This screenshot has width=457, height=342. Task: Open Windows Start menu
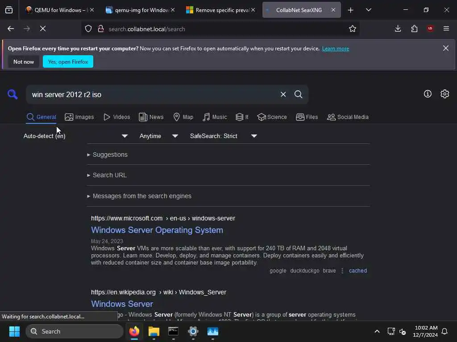tap(14, 331)
